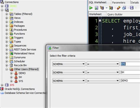Image resolution: width=140 pixels, height=108 pixels.
Task: Click the Types folder icon
Action: [12, 41]
